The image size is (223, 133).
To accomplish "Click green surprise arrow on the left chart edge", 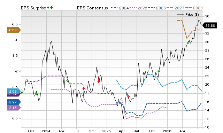I will [x=22, y=93].
